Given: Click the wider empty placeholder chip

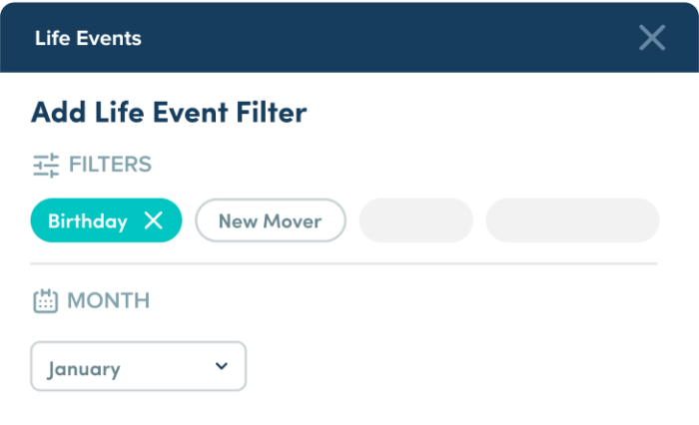Looking at the screenshot, I should point(572,220).
